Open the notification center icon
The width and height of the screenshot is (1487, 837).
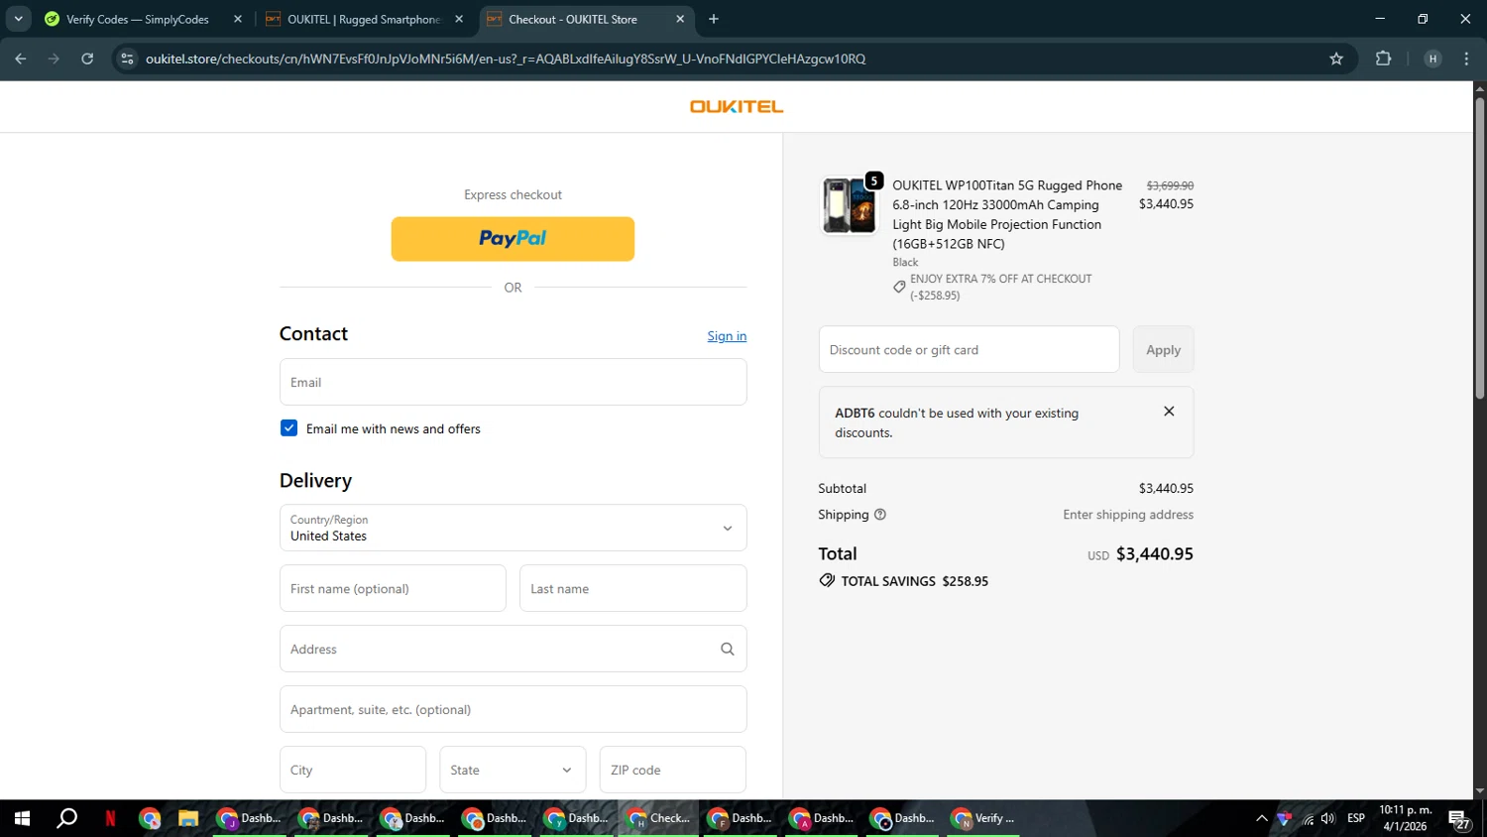(1459, 819)
